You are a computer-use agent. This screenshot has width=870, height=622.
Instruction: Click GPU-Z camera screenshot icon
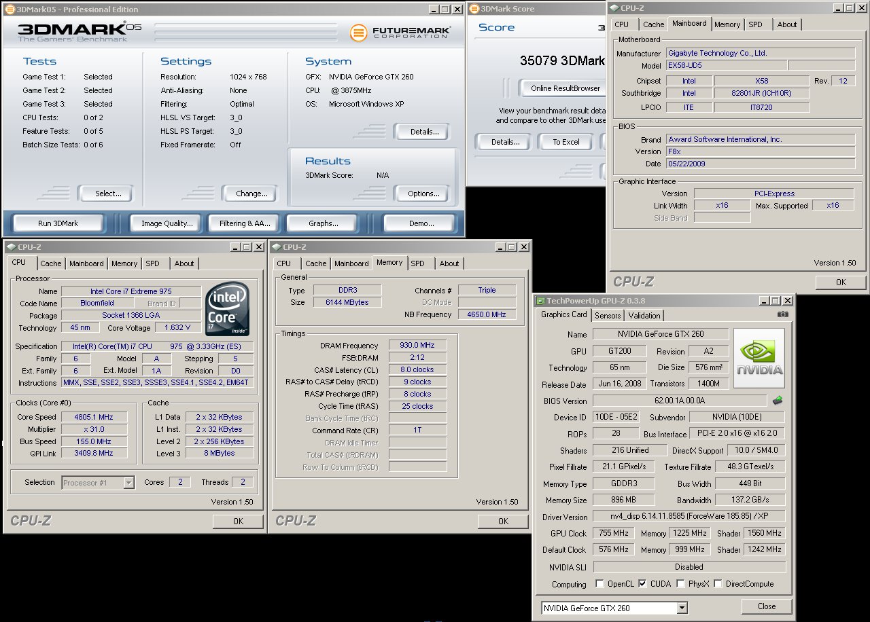click(x=783, y=314)
